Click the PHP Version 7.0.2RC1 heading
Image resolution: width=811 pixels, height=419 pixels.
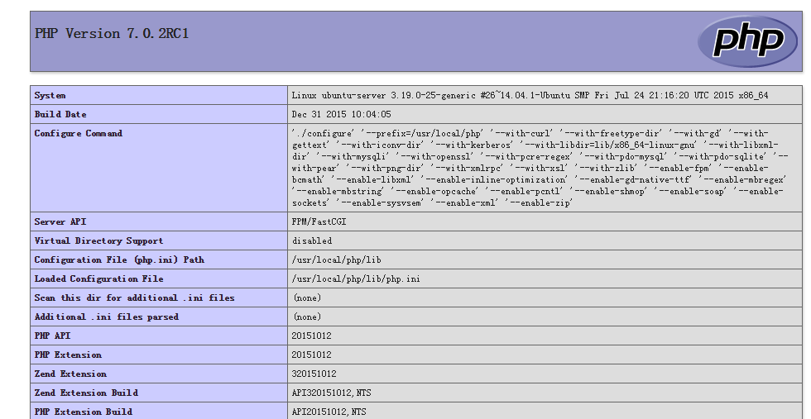(112, 34)
